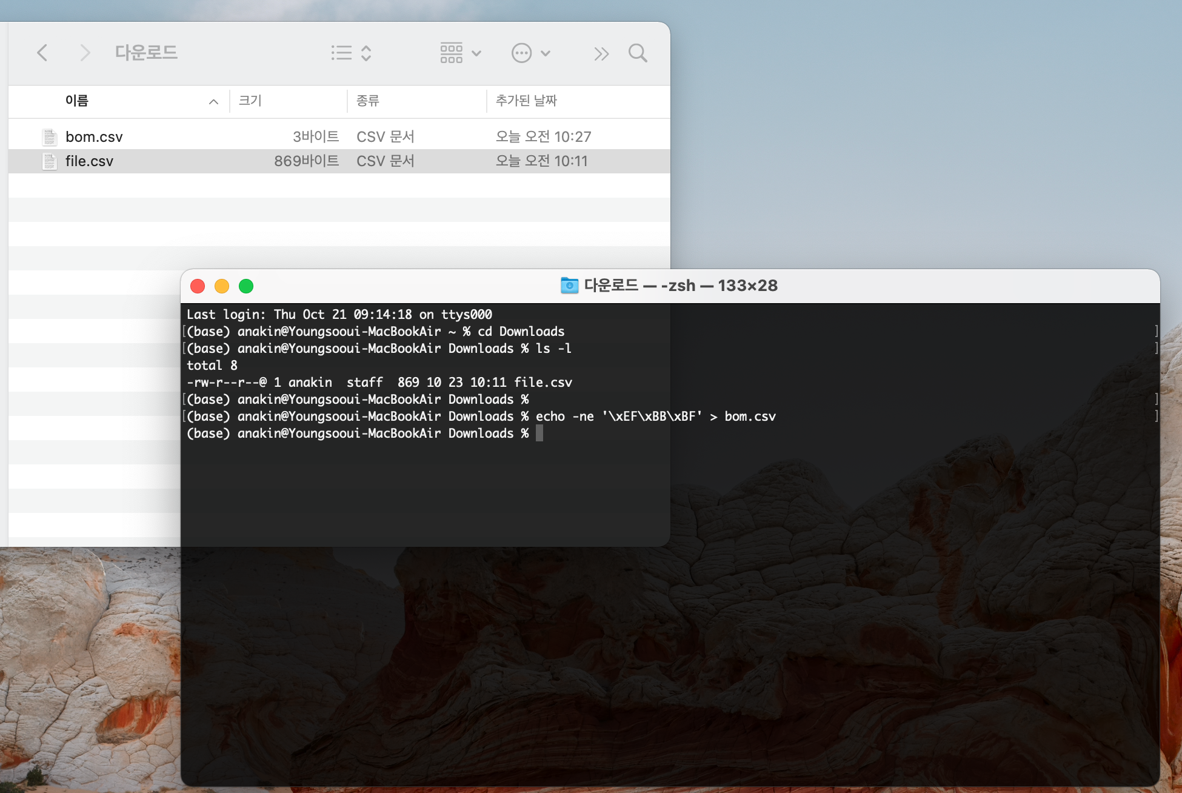Click the Finder search magnifier icon
Image resolution: width=1182 pixels, height=793 pixels.
(x=638, y=53)
